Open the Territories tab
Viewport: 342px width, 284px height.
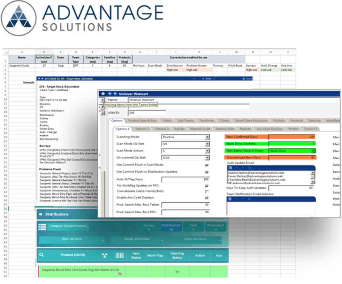click(206, 121)
